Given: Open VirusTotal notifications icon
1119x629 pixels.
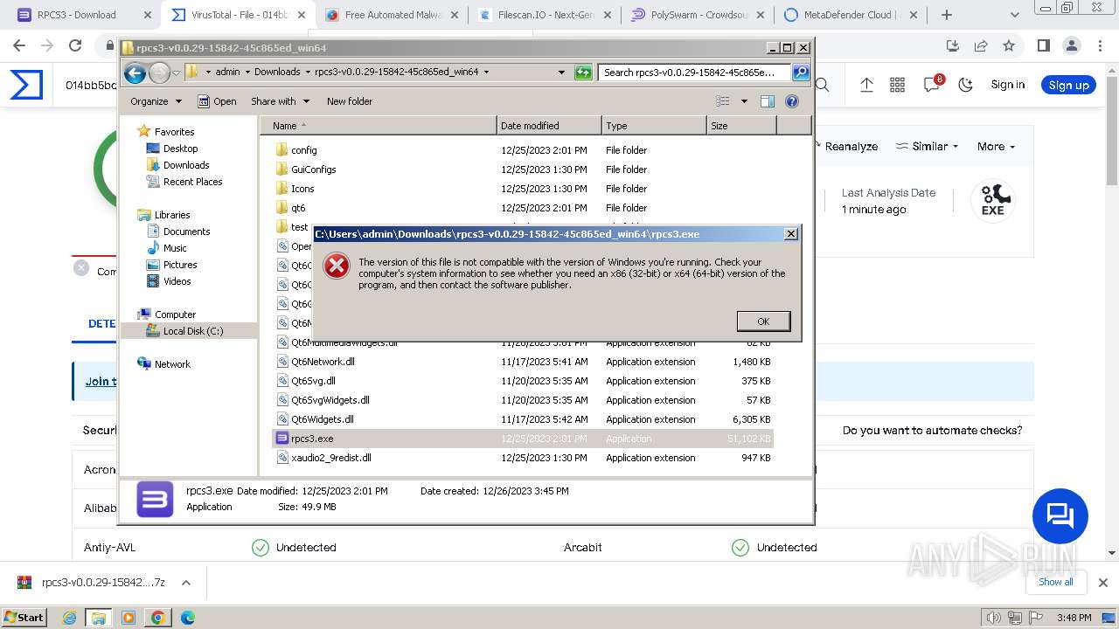Looking at the screenshot, I should point(932,84).
